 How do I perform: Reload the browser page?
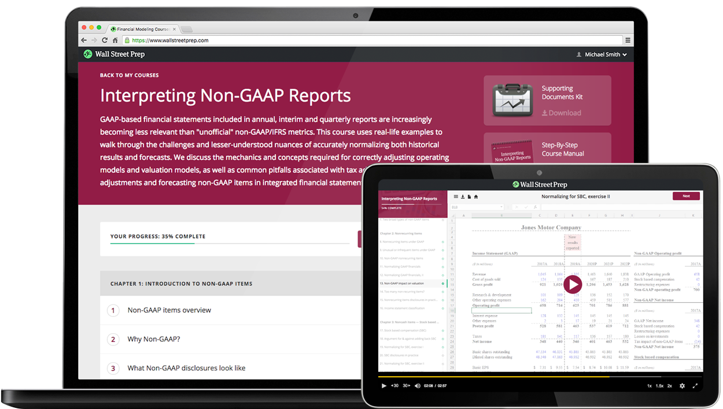coord(105,40)
